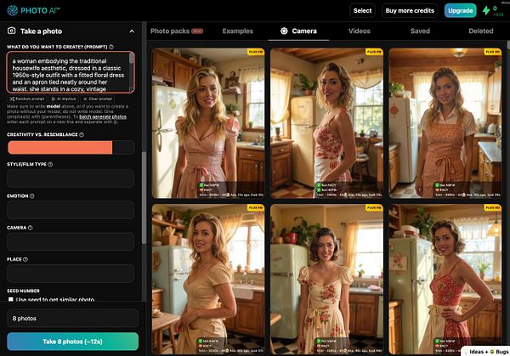Screen dimensions: 510x356
Task: Open the Style/Film Type selector field
Action: (71, 178)
